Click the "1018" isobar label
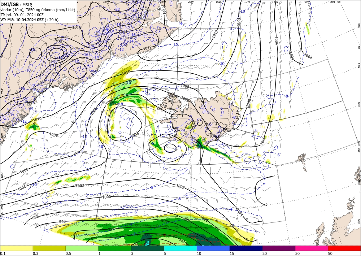Viewport: 361px width, 256px height. (x=77, y=28)
